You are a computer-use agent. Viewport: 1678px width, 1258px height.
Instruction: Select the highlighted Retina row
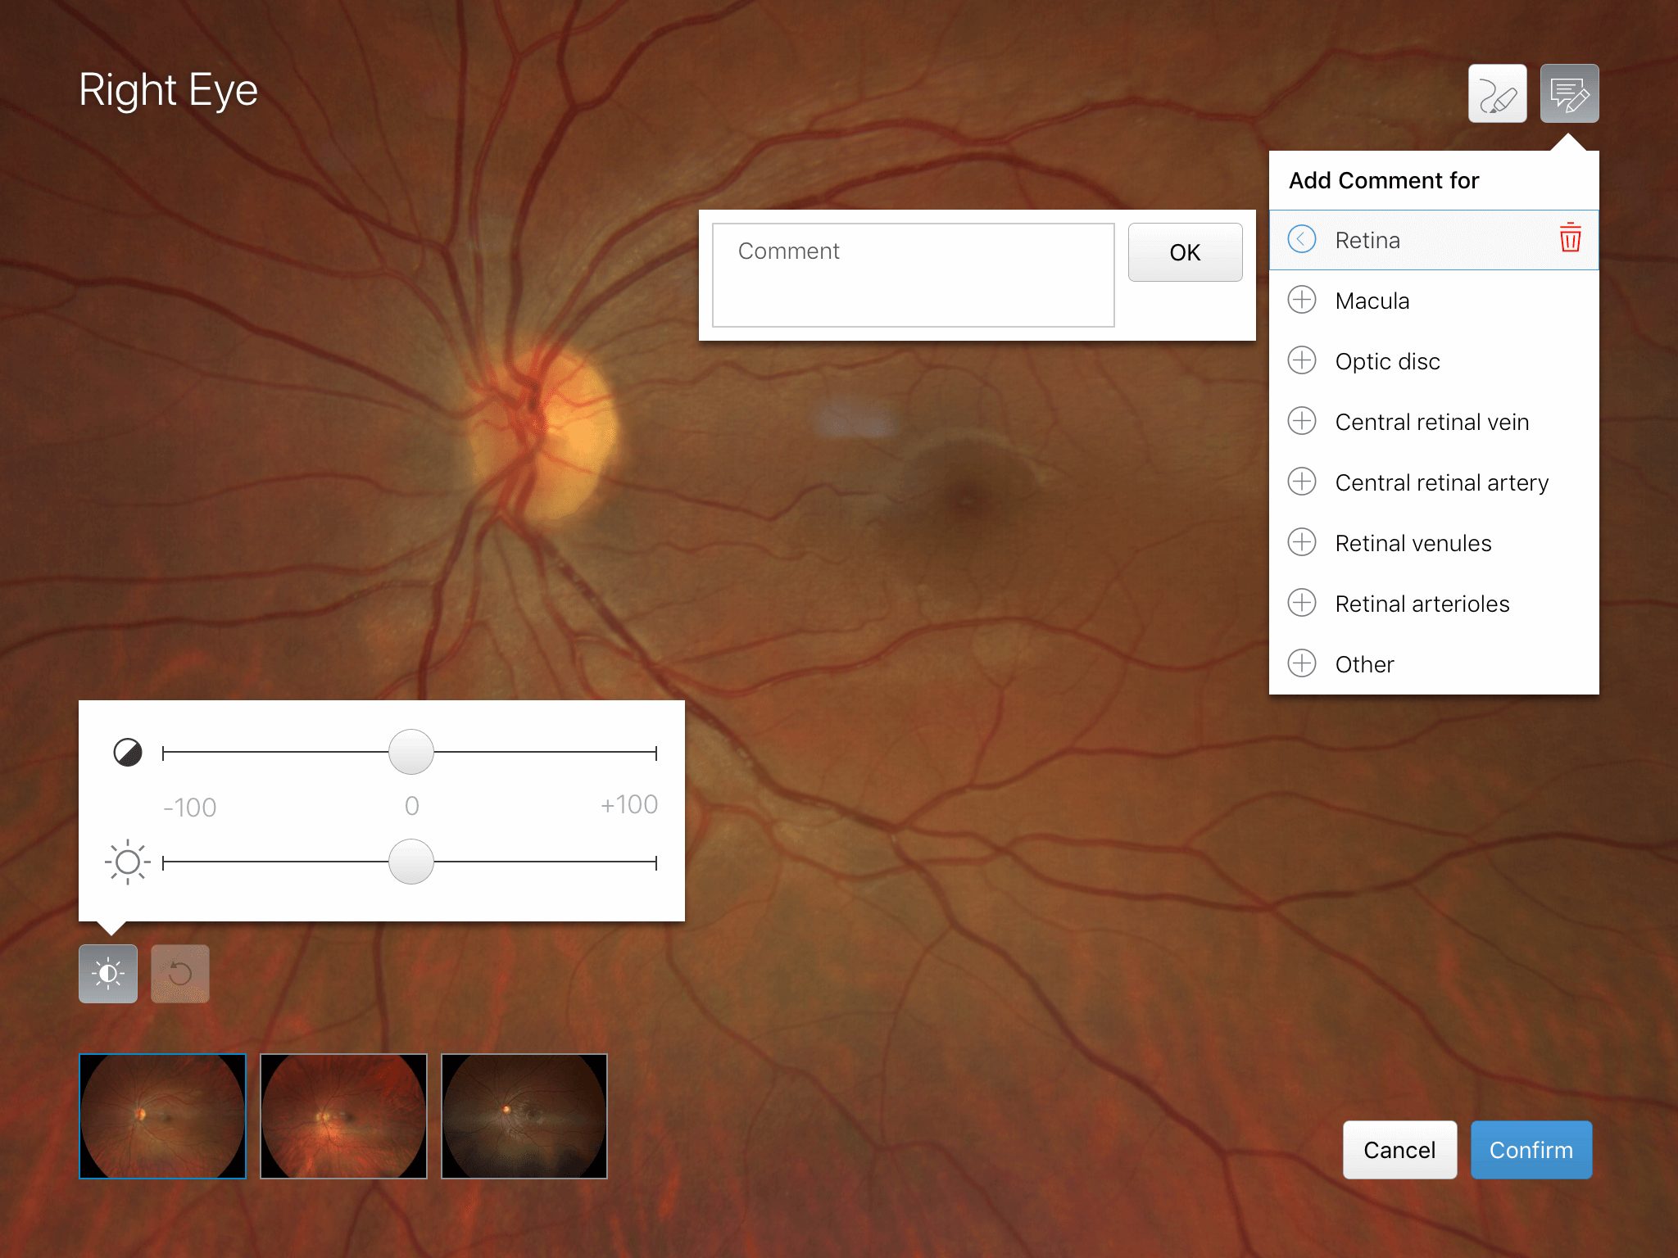1434,240
